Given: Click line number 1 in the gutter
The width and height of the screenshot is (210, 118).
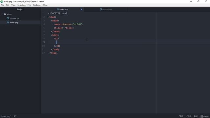Looking at the screenshot, I should tap(44, 13).
